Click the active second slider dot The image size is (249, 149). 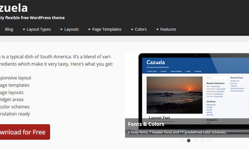click(x=189, y=140)
